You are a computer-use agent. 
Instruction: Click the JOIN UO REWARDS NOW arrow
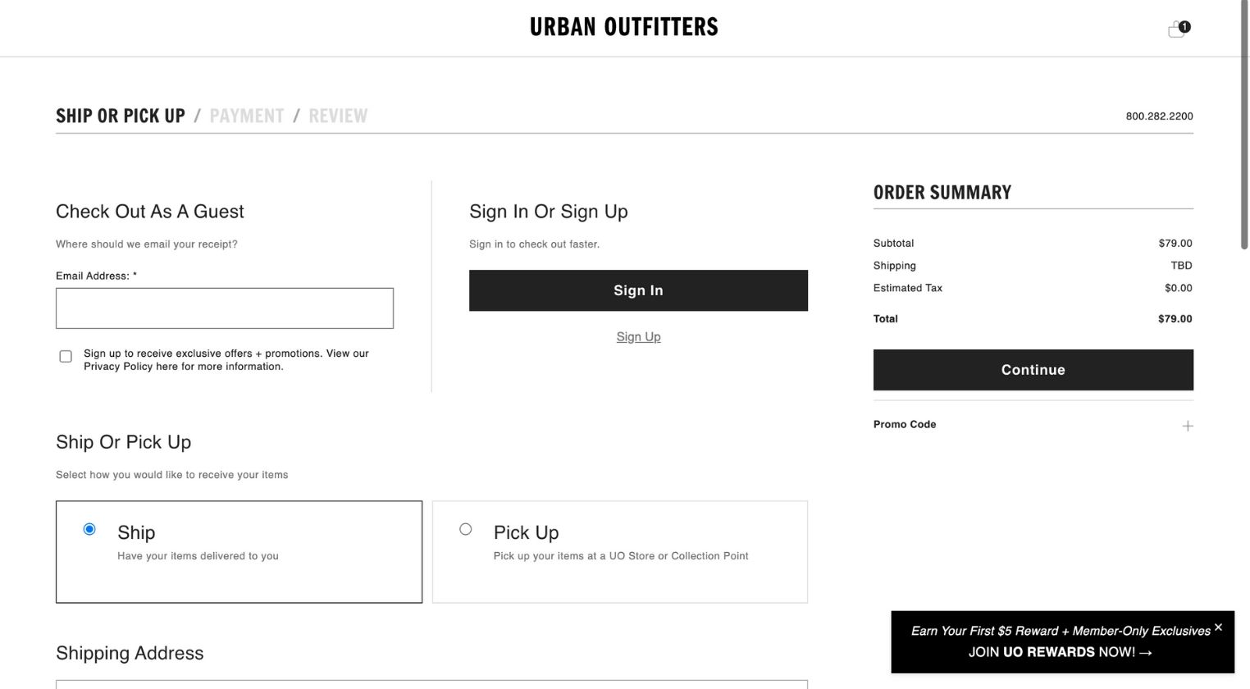[x=1146, y=653]
